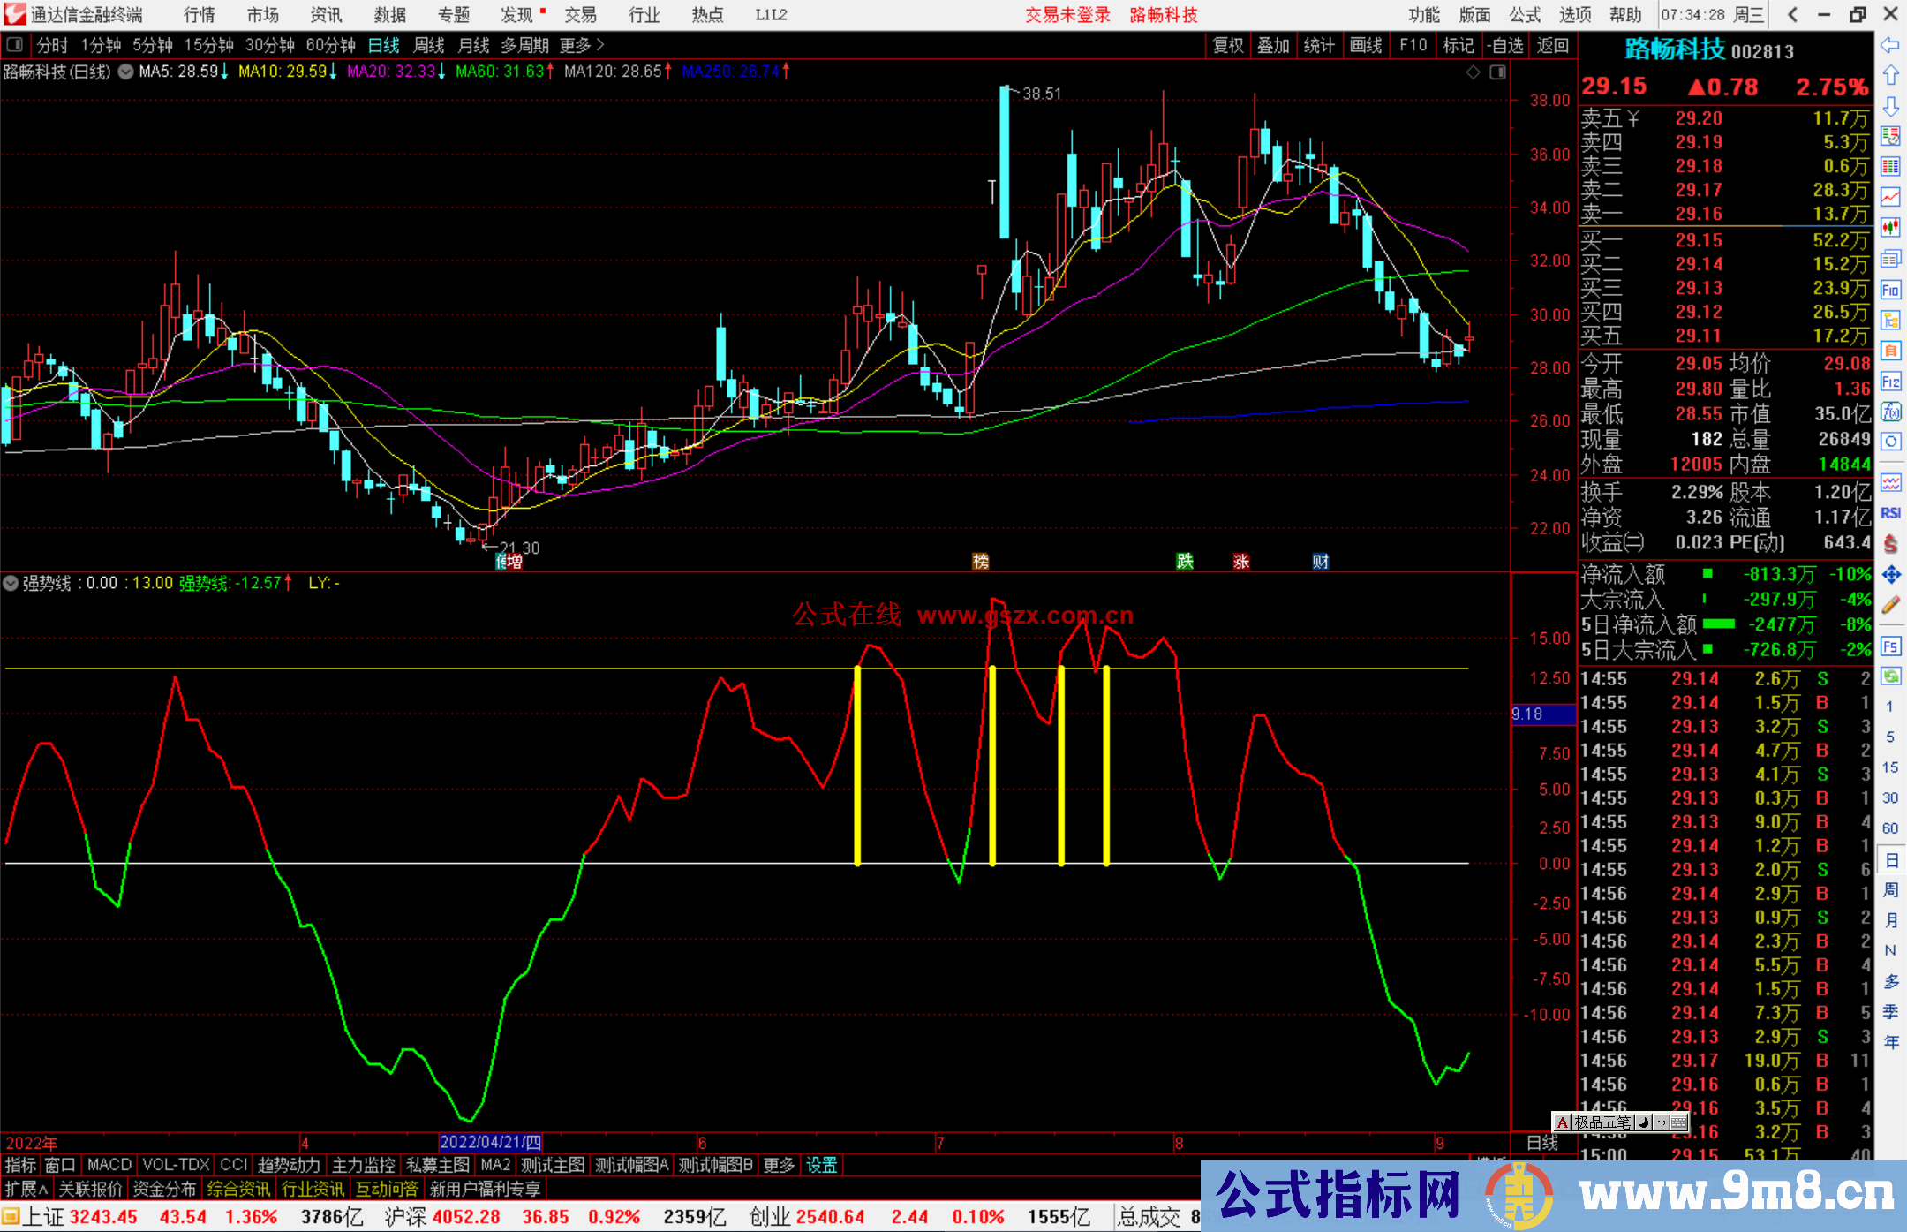Viewport: 1907px width, 1232px height.
Task: Open the 更多 indicators list at bottom
Action: (x=778, y=1165)
